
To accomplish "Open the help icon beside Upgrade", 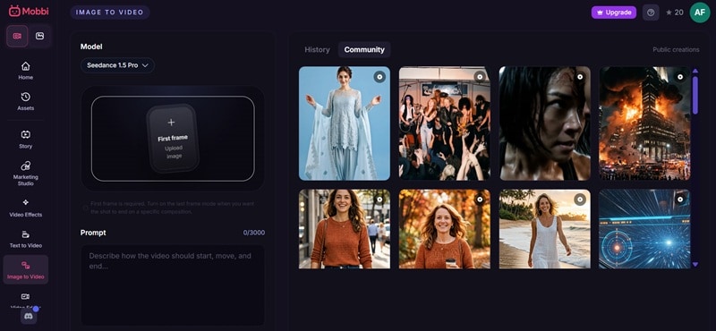I will coord(651,13).
